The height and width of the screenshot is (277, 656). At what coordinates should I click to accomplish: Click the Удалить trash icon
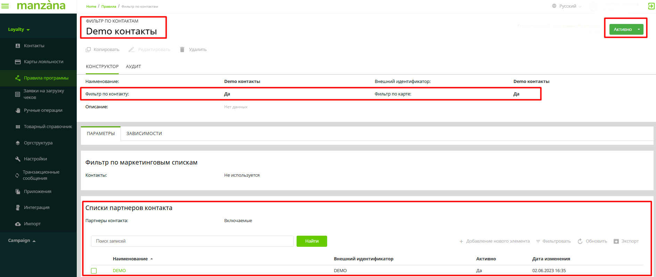(x=182, y=50)
